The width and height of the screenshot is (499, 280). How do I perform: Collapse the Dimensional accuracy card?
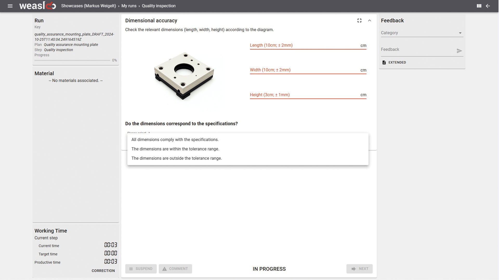tap(370, 20)
